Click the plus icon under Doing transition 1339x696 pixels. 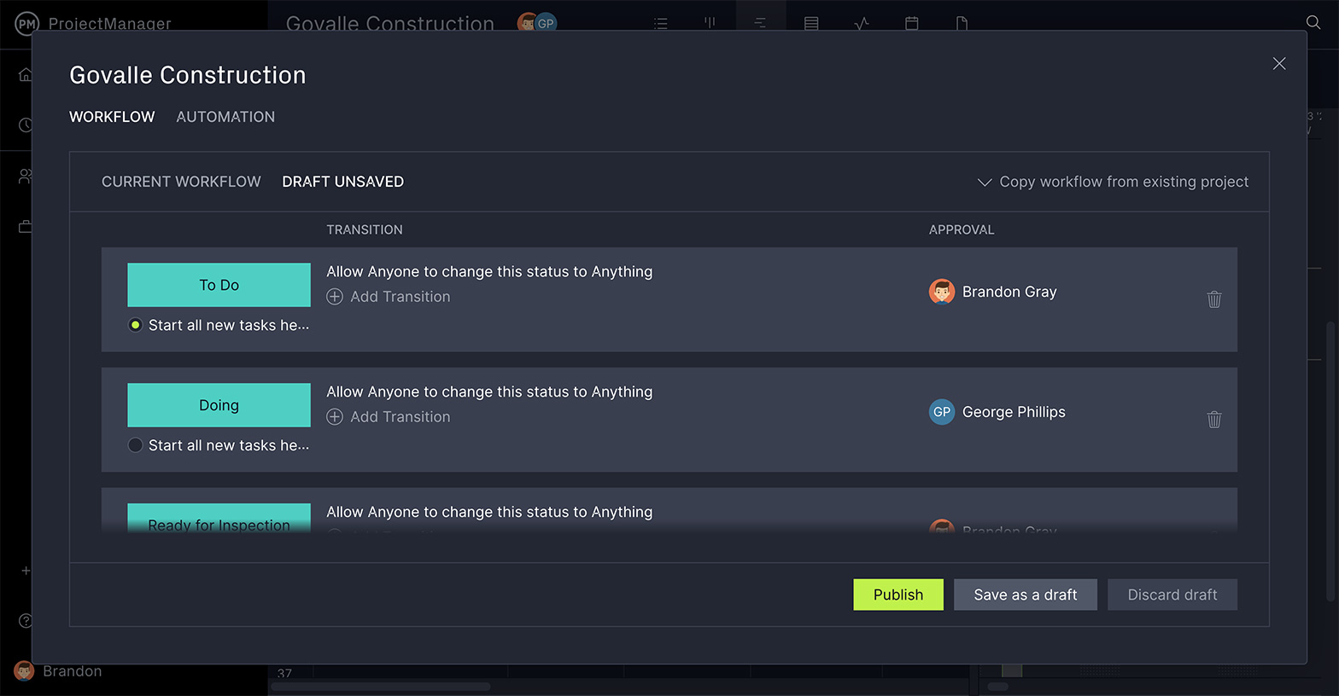335,417
